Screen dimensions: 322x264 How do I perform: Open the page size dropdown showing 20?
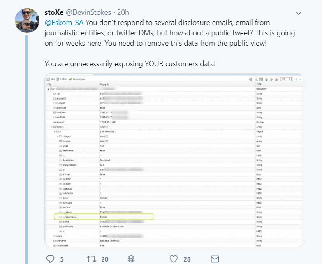coord(286,79)
